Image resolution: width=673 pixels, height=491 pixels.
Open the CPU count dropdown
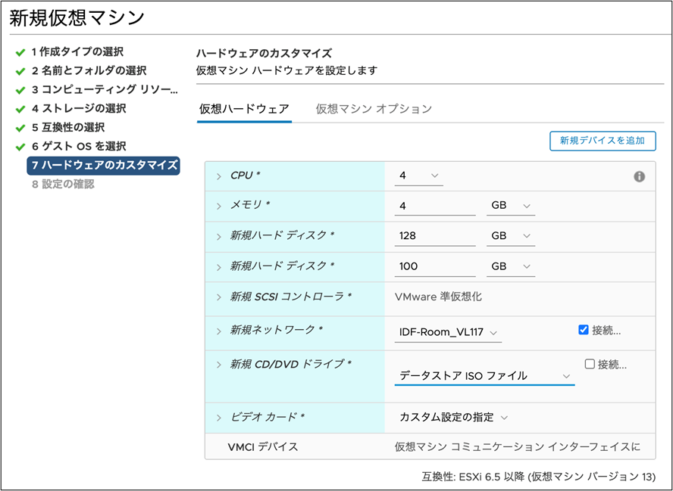[x=419, y=176]
